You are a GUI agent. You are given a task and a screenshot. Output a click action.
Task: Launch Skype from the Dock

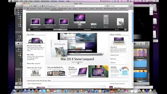pos(44,91)
